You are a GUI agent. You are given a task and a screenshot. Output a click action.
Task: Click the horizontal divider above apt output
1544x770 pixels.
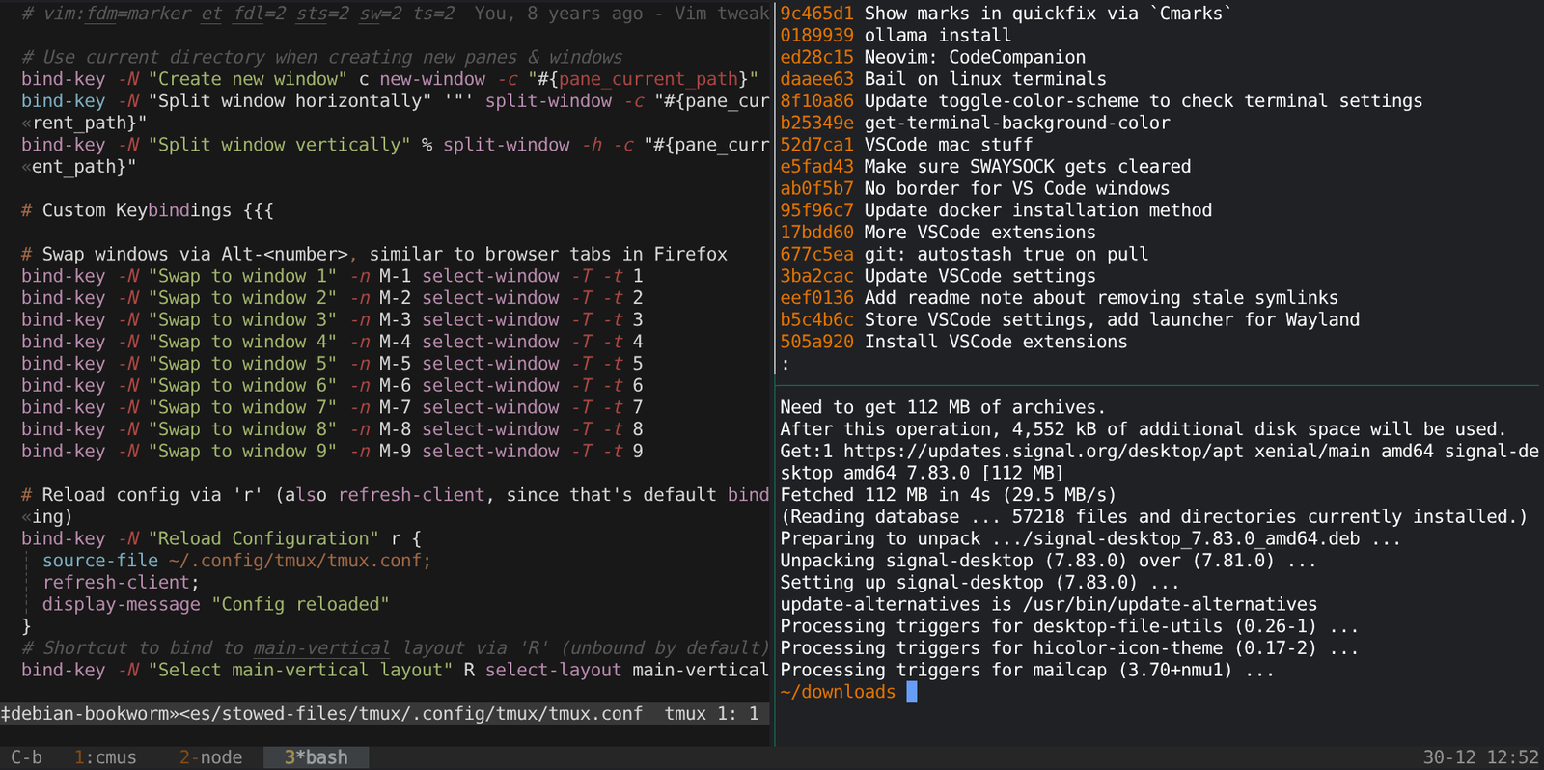click(x=1158, y=386)
